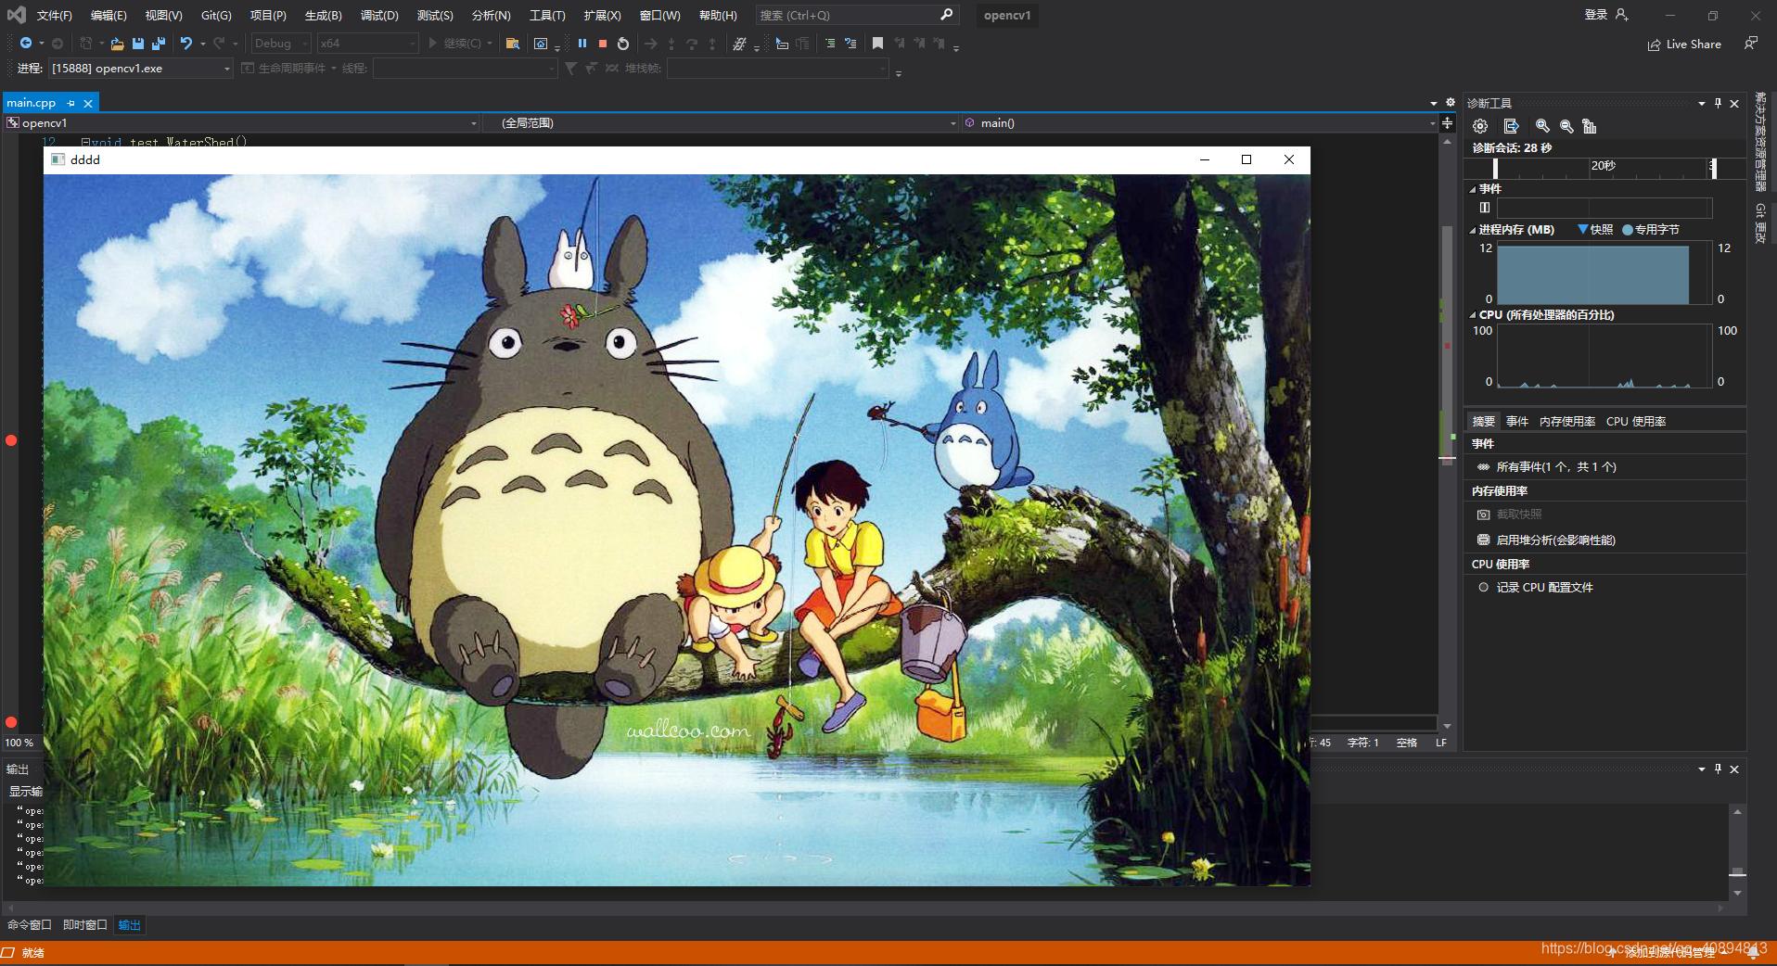This screenshot has height=966, width=1777.
Task: Zoom out on the diagnostic timeline
Action: click(x=1566, y=126)
